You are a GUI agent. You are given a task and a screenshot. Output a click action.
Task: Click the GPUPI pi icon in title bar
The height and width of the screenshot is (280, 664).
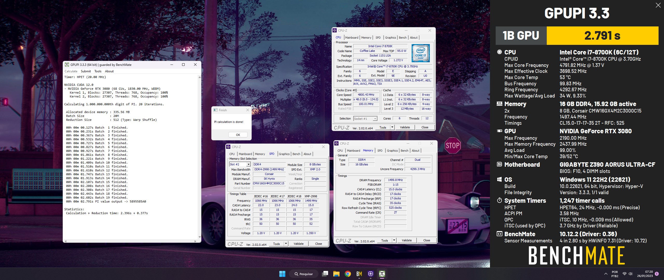(x=67, y=65)
